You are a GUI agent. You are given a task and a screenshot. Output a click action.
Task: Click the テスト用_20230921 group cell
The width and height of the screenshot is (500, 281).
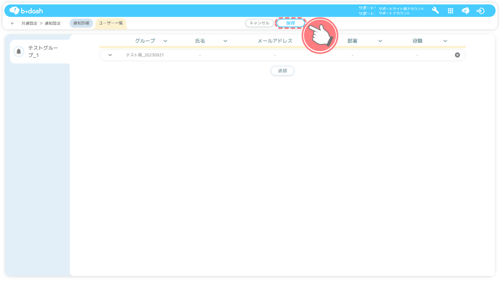coord(145,55)
